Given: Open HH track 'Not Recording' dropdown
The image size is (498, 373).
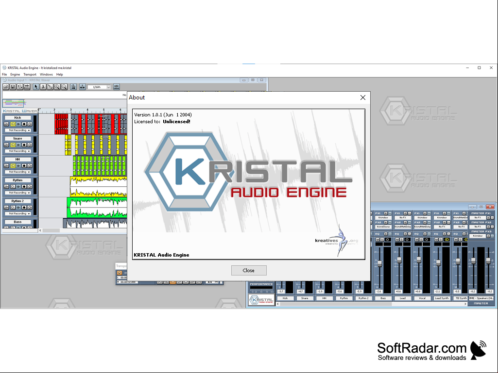Looking at the screenshot, I should (18, 172).
